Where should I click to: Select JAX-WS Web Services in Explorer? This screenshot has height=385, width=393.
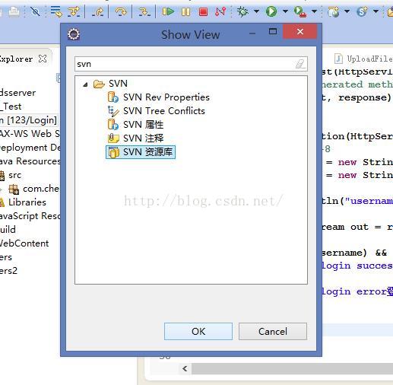coord(30,134)
